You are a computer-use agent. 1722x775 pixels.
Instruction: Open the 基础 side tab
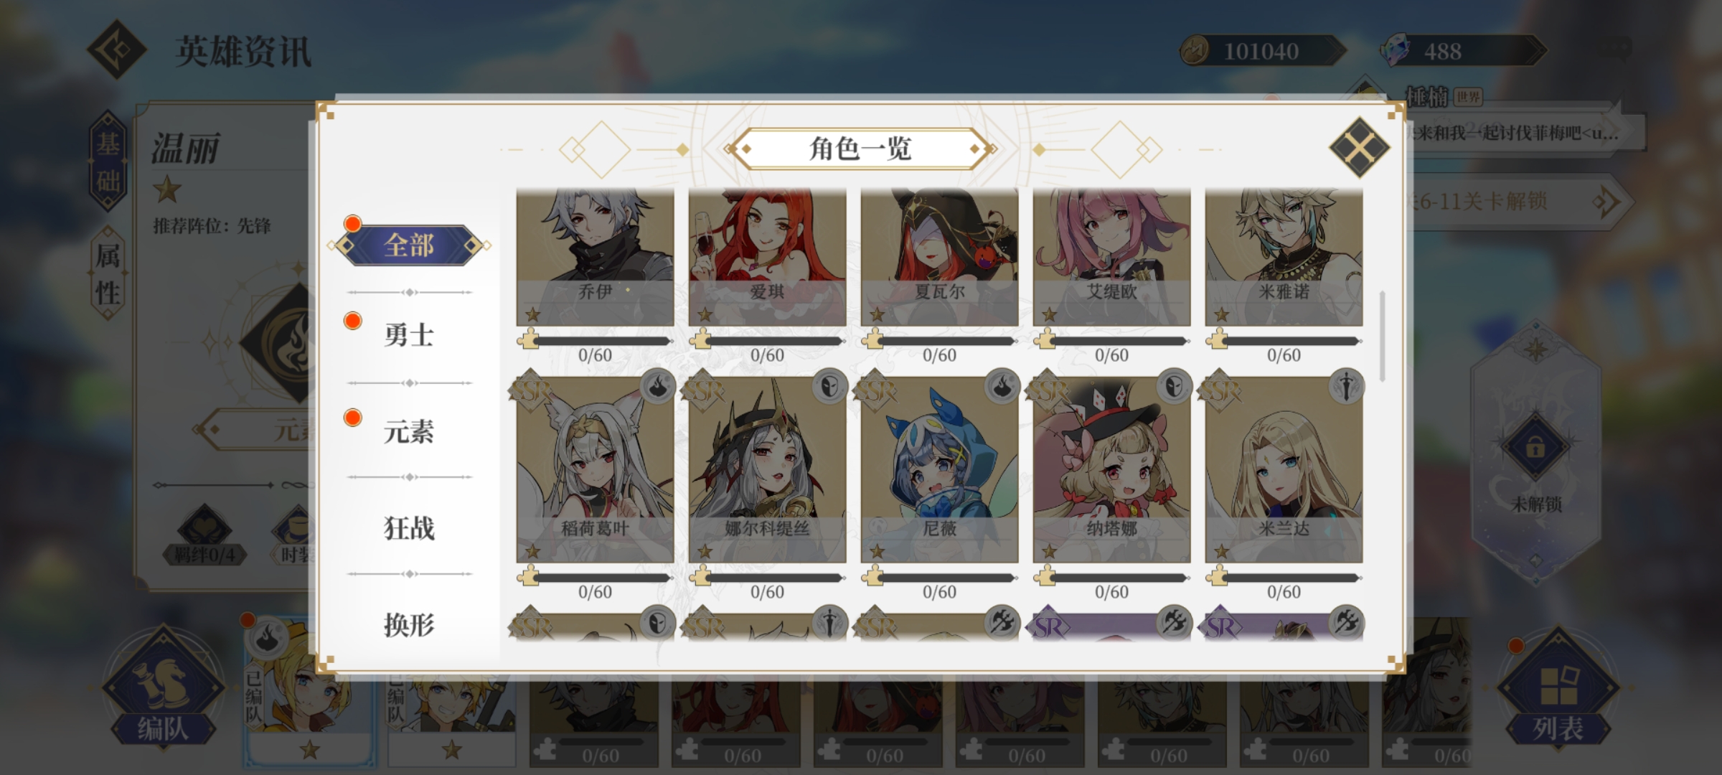(108, 162)
